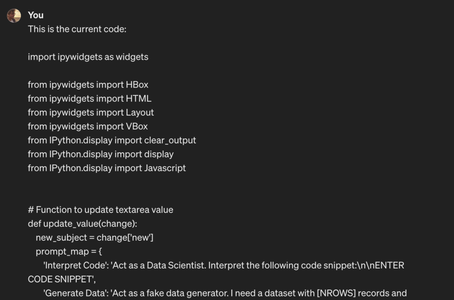Click the "You" author name
The height and width of the screenshot is (300, 454).
pyautogui.click(x=35, y=15)
